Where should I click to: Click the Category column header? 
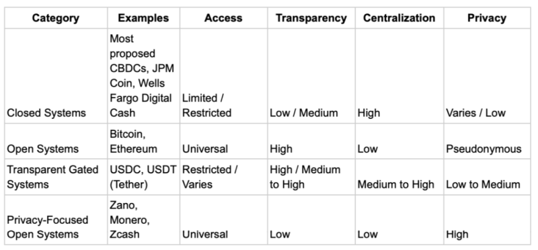tap(56, 18)
